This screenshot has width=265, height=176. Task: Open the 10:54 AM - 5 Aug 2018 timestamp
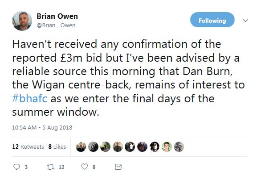42,127
